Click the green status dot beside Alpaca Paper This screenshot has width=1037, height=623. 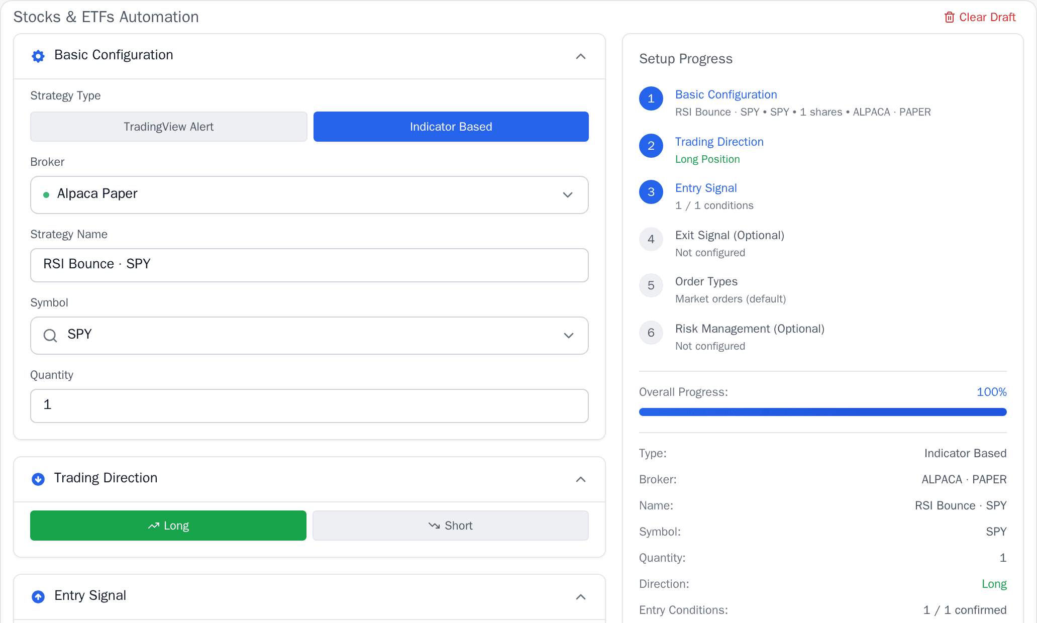(46, 195)
